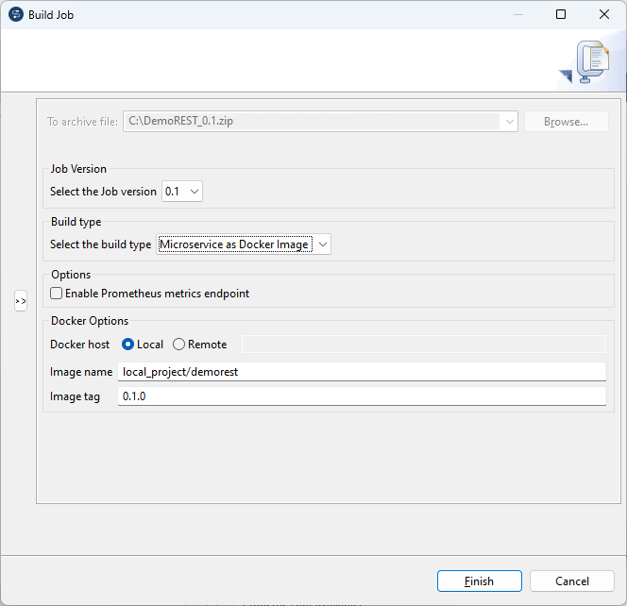
Task: Click the Build Job title text
Action: pyautogui.click(x=50, y=14)
